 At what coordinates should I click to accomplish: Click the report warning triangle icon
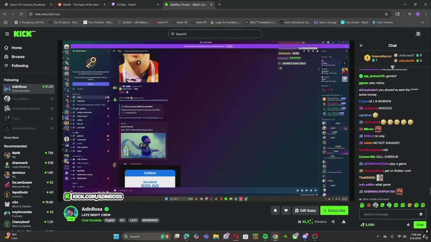pyautogui.click(x=343, y=222)
